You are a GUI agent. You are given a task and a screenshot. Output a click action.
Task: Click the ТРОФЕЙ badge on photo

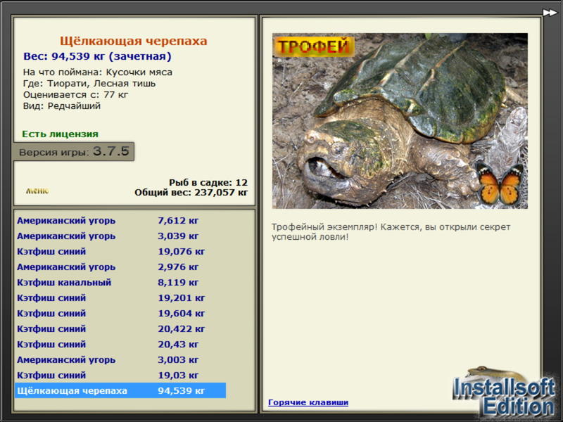pos(314,46)
